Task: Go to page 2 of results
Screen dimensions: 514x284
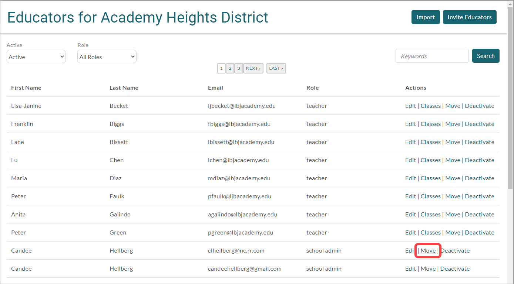Action: (x=230, y=68)
